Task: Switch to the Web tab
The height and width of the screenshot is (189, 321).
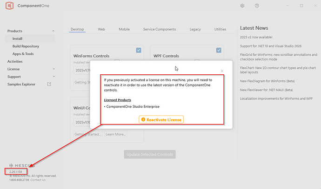Action: [101, 29]
